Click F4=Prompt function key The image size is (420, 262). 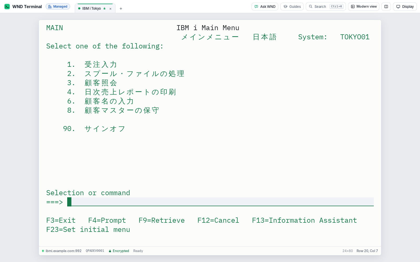coord(107,220)
